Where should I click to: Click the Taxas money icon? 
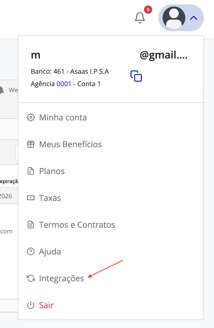[x=31, y=198]
